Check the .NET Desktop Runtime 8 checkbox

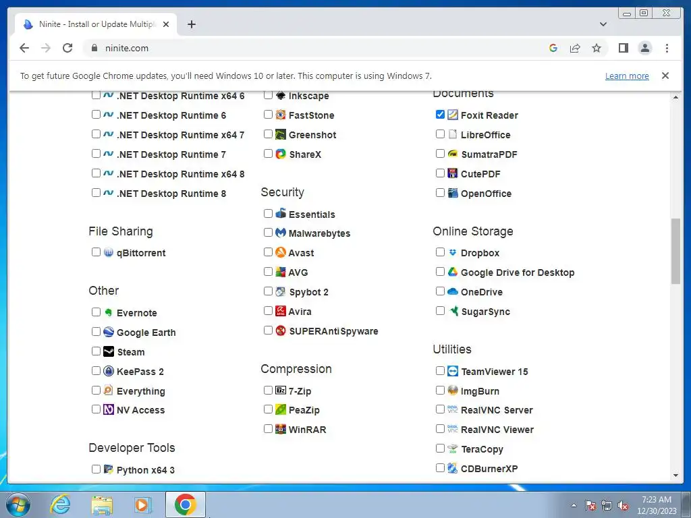click(x=96, y=192)
